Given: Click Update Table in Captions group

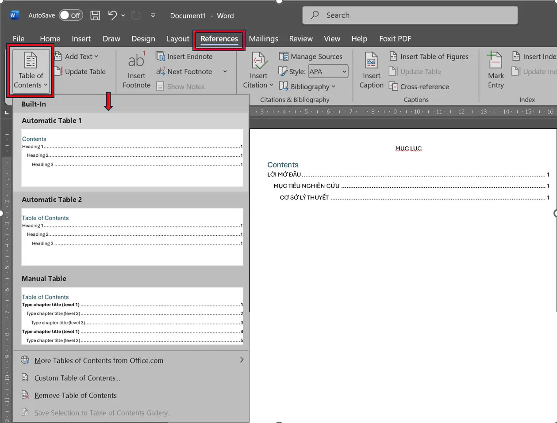Looking at the screenshot, I should 415,72.
